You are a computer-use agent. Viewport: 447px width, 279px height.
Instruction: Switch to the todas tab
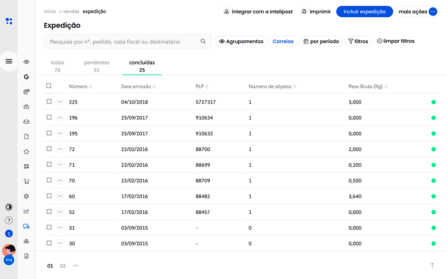pos(57,66)
